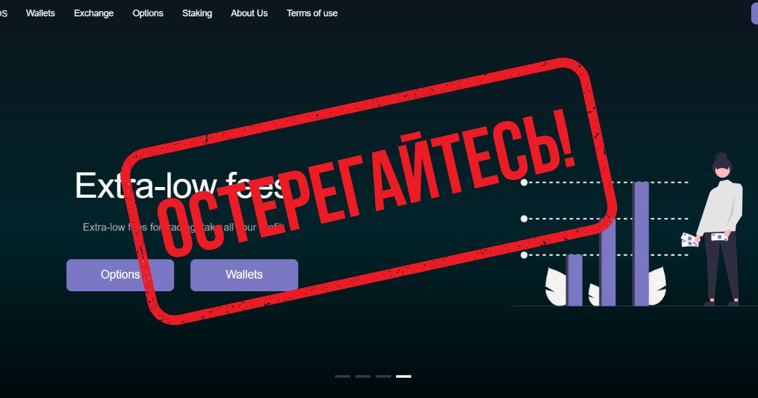
Task: Go to the Exchange page from navigation bar
Action: [x=93, y=13]
